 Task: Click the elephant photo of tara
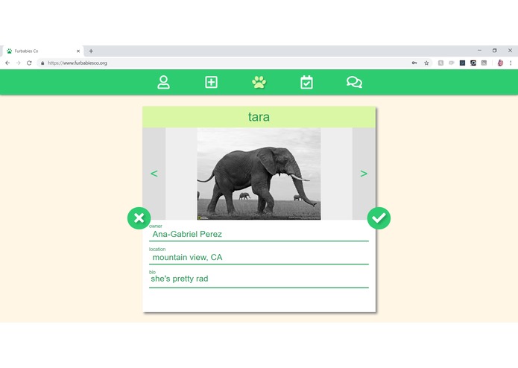click(259, 174)
